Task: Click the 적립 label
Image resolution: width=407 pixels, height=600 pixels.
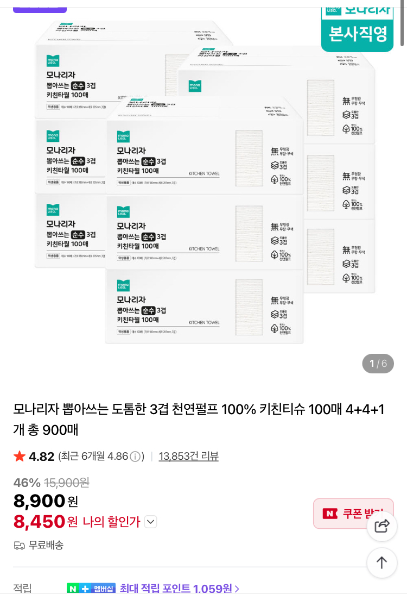Action: (x=23, y=589)
